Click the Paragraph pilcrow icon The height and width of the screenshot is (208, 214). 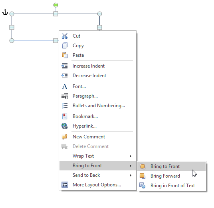coord(65,96)
